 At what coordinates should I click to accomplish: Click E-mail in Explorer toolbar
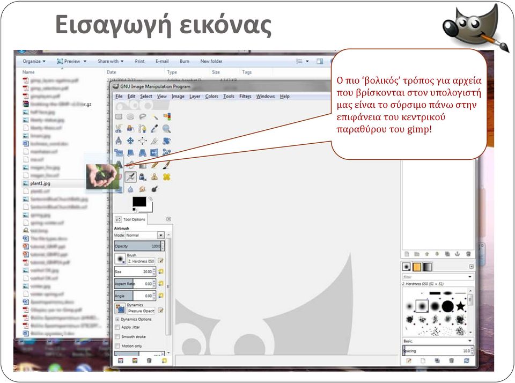point(162,61)
